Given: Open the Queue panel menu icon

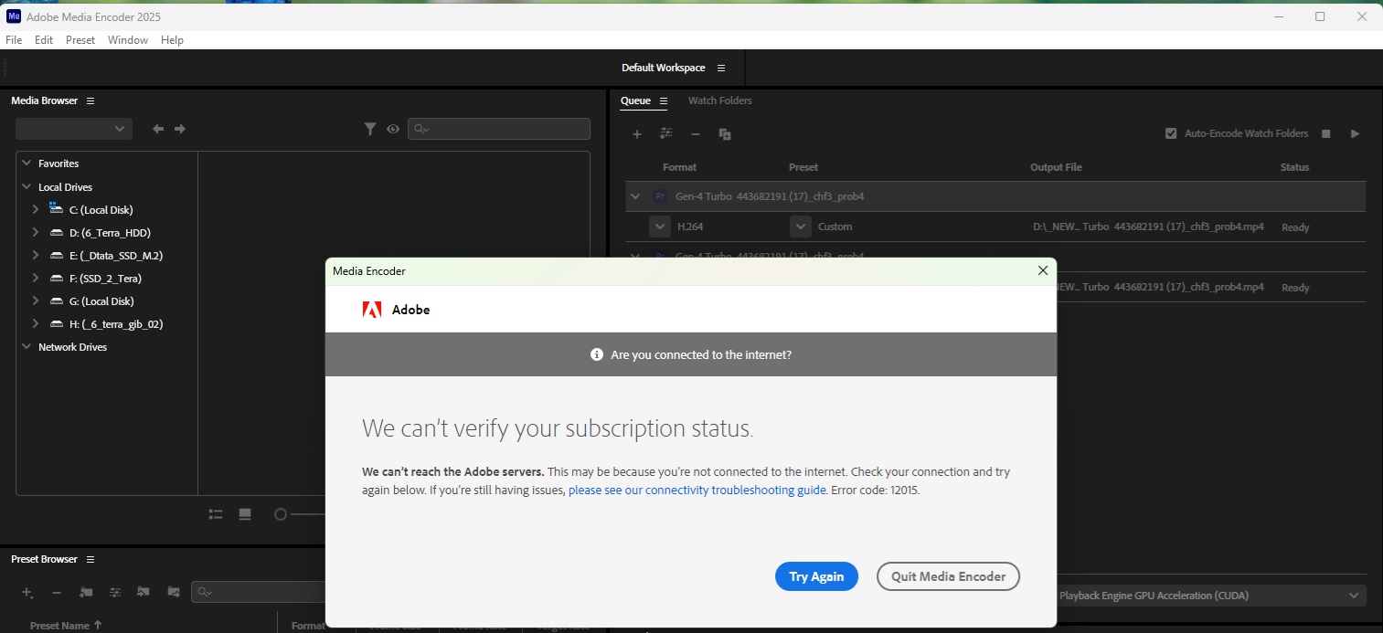Looking at the screenshot, I should click(x=664, y=100).
